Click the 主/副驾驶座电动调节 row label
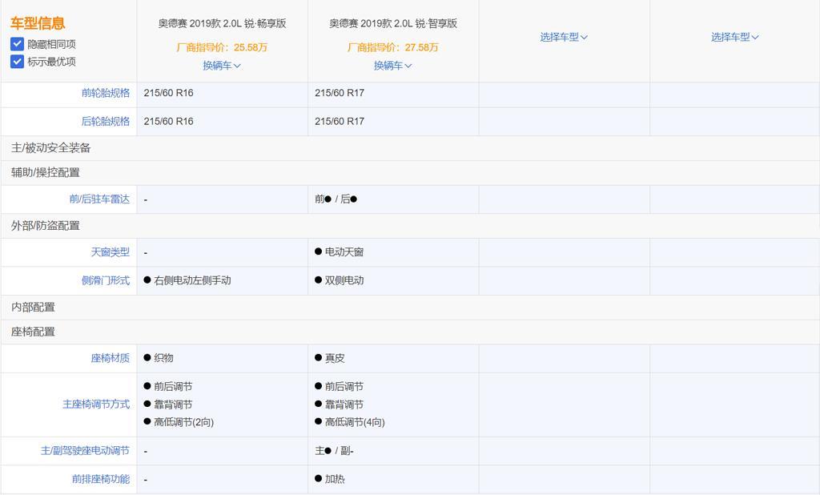 (x=85, y=450)
